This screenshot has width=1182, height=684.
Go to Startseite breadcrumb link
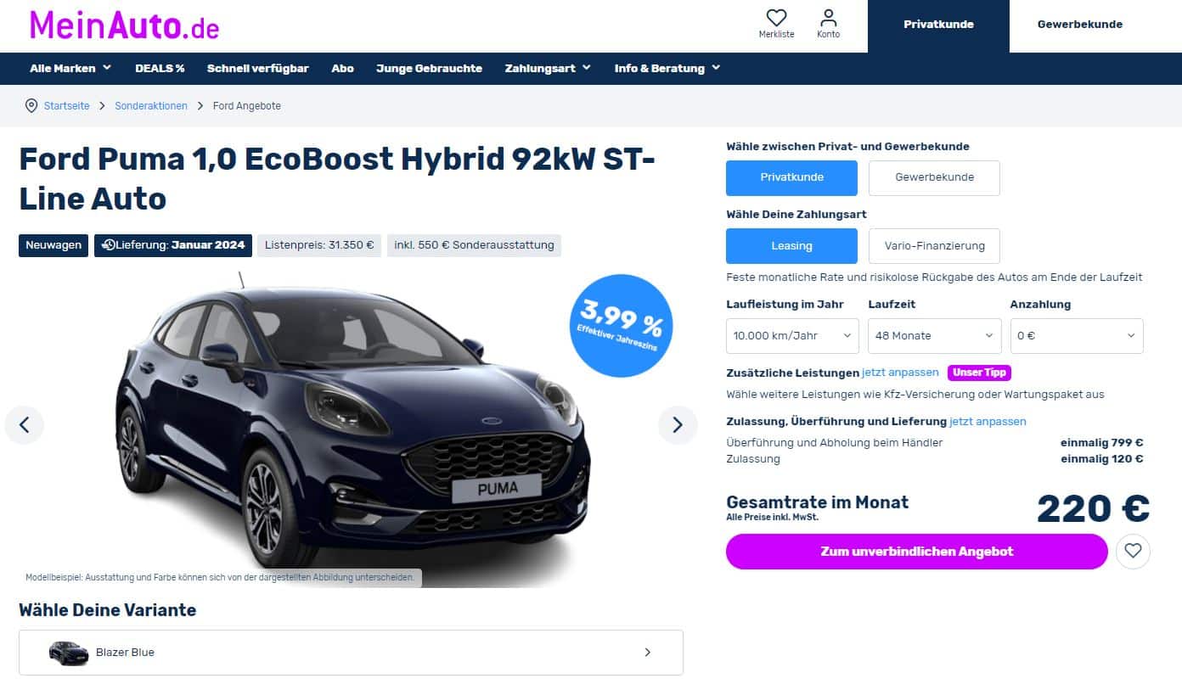67,106
